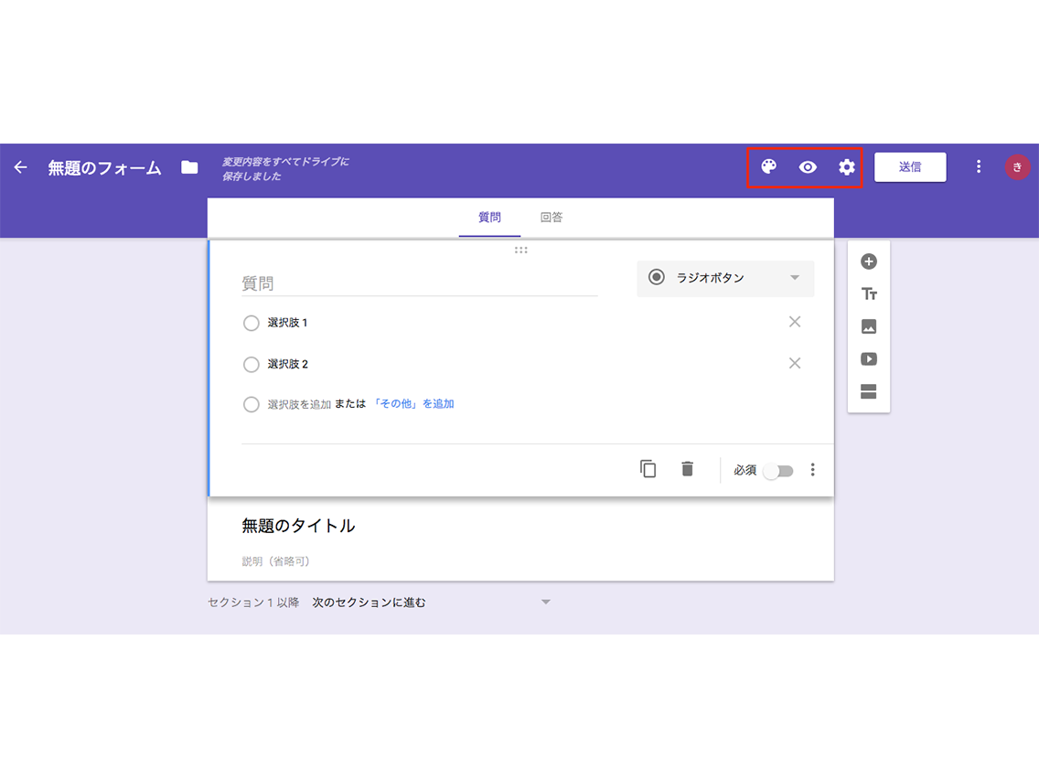The image size is (1039, 779).
Task: Open the ラジオボタン question type dropdown
Action: coord(725,278)
